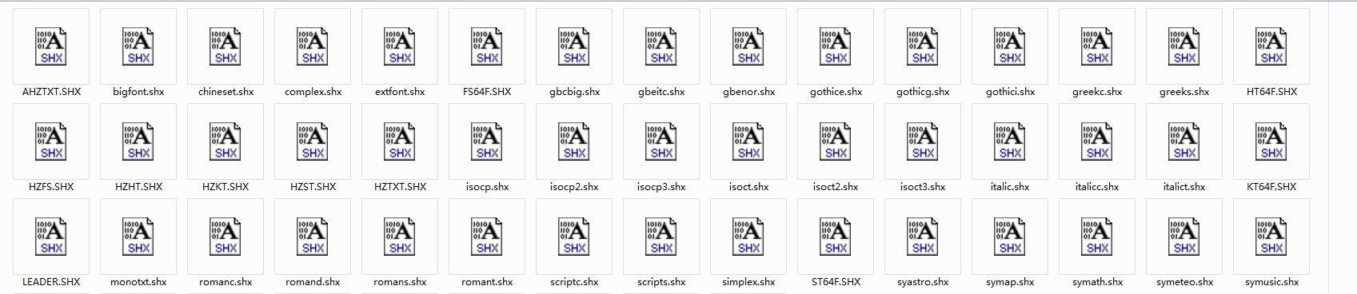
Task: Select the scriptc.shx file icon
Action: click(x=574, y=236)
